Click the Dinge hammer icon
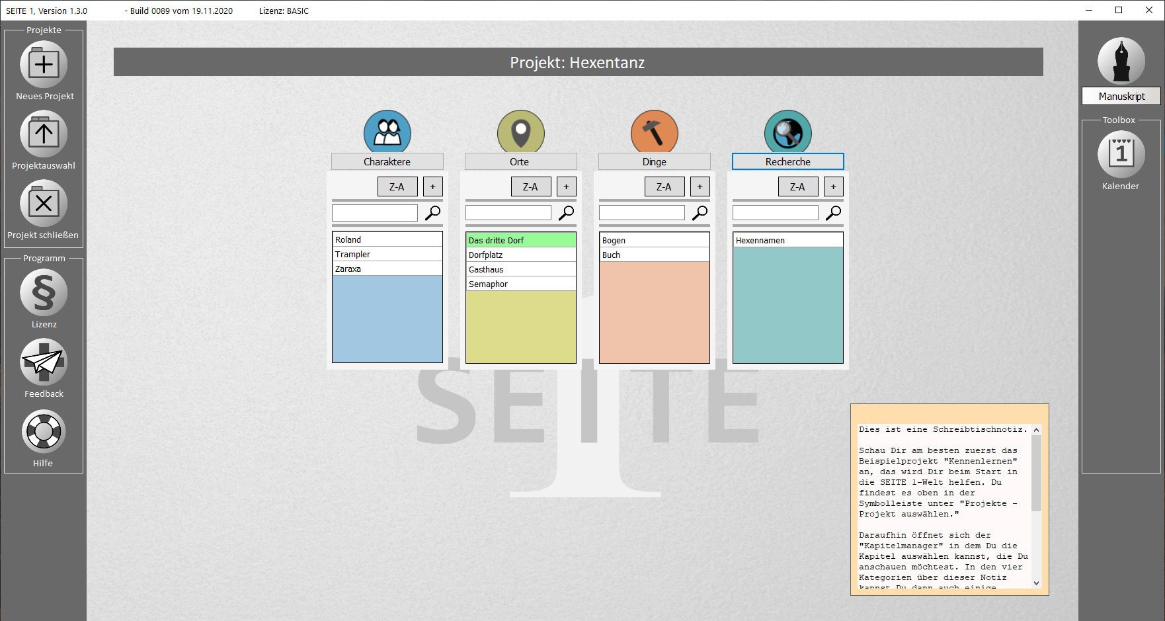The height and width of the screenshot is (621, 1165). click(x=655, y=133)
